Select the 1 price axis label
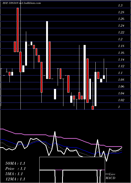The height and width of the screenshot is (183, 131). tap(119, 107)
